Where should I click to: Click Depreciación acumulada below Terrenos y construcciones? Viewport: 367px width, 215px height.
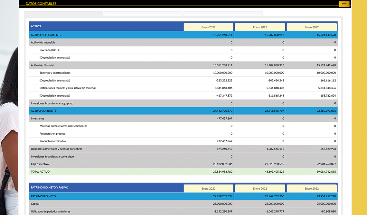click(55, 81)
